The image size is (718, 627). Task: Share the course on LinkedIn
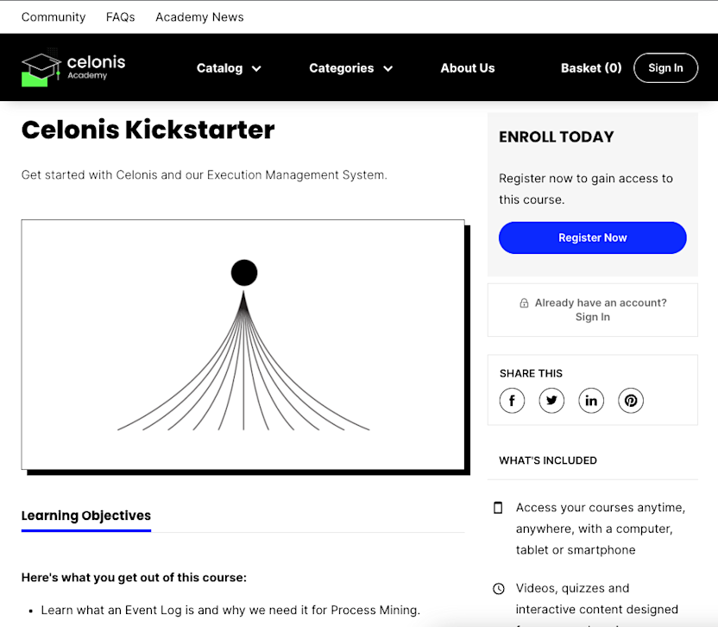[x=591, y=400]
